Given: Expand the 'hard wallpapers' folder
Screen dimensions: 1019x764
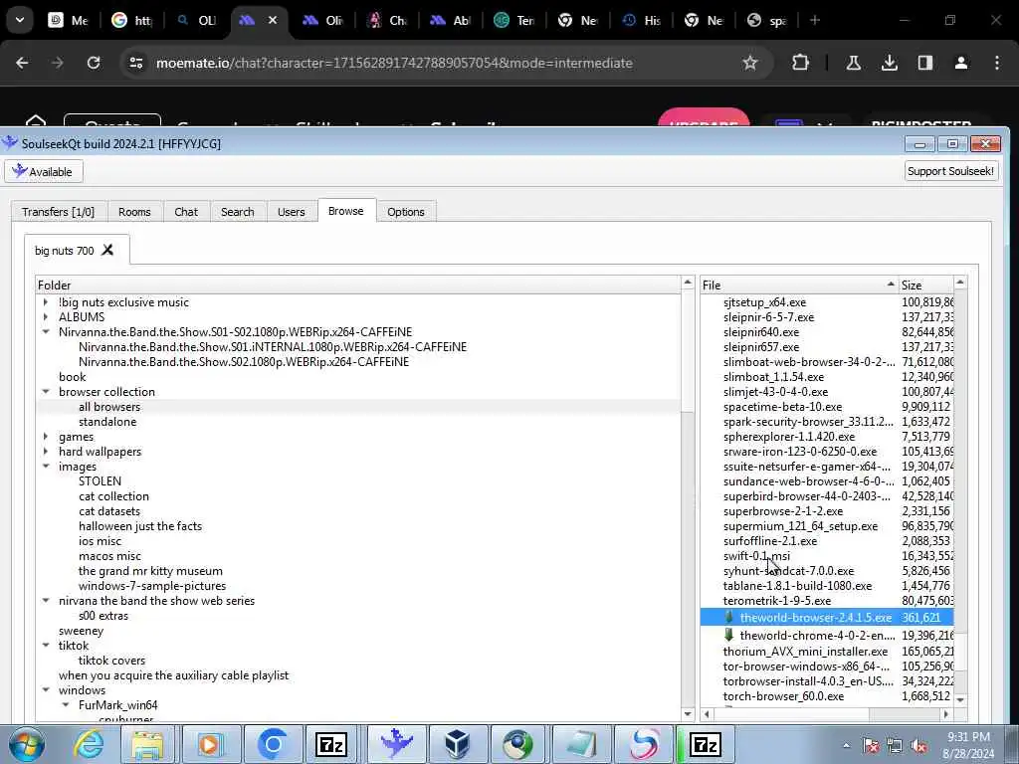Looking at the screenshot, I should click(46, 452).
